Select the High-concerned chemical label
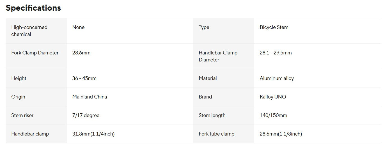 [x=29, y=31]
